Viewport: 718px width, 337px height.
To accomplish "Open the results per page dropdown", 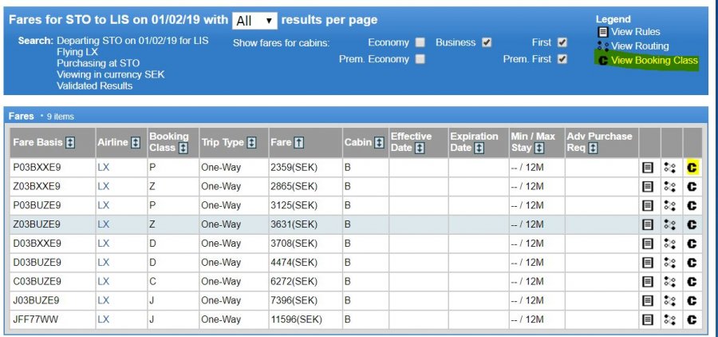I will coord(255,20).
